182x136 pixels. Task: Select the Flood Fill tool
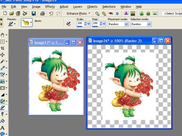point(2,121)
